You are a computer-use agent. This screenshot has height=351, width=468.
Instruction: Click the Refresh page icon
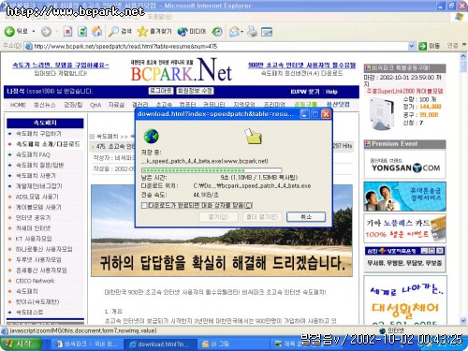click(82, 31)
